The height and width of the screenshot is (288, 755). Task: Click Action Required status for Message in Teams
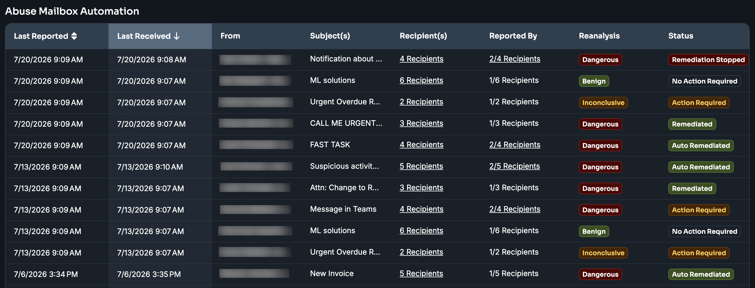(x=699, y=210)
